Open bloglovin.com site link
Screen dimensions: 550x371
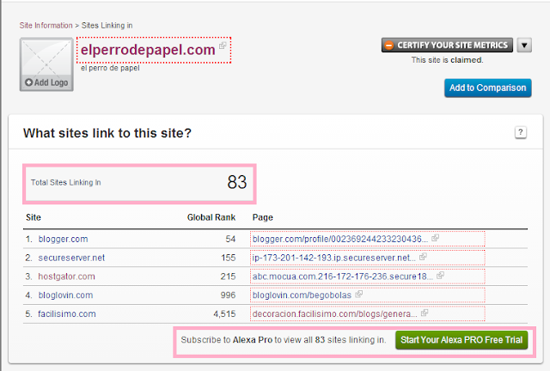tap(65, 295)
